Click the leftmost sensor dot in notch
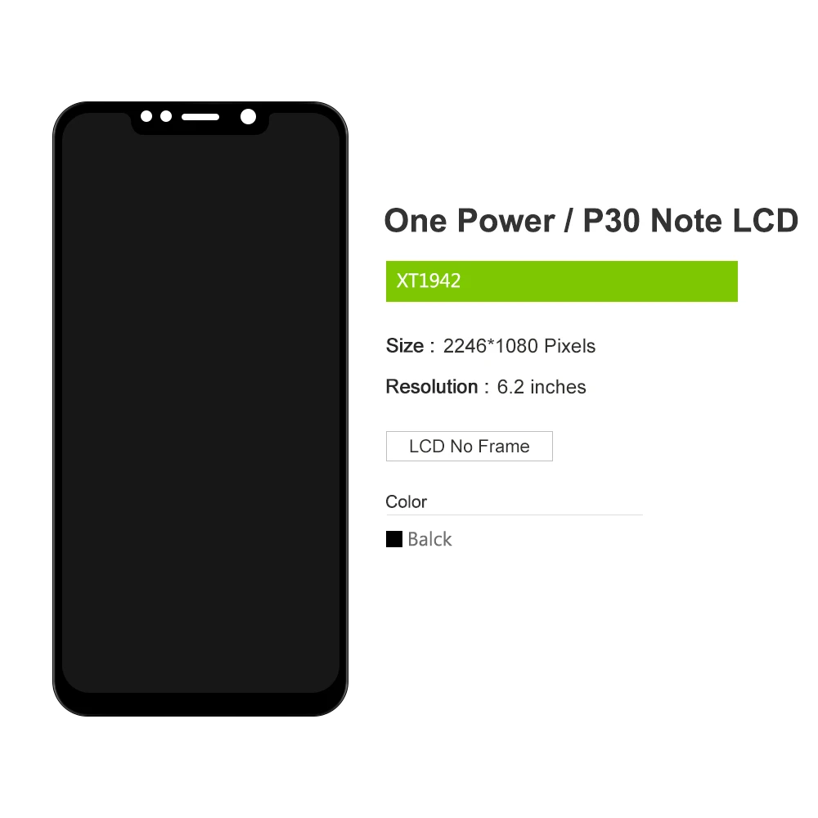 146,116
